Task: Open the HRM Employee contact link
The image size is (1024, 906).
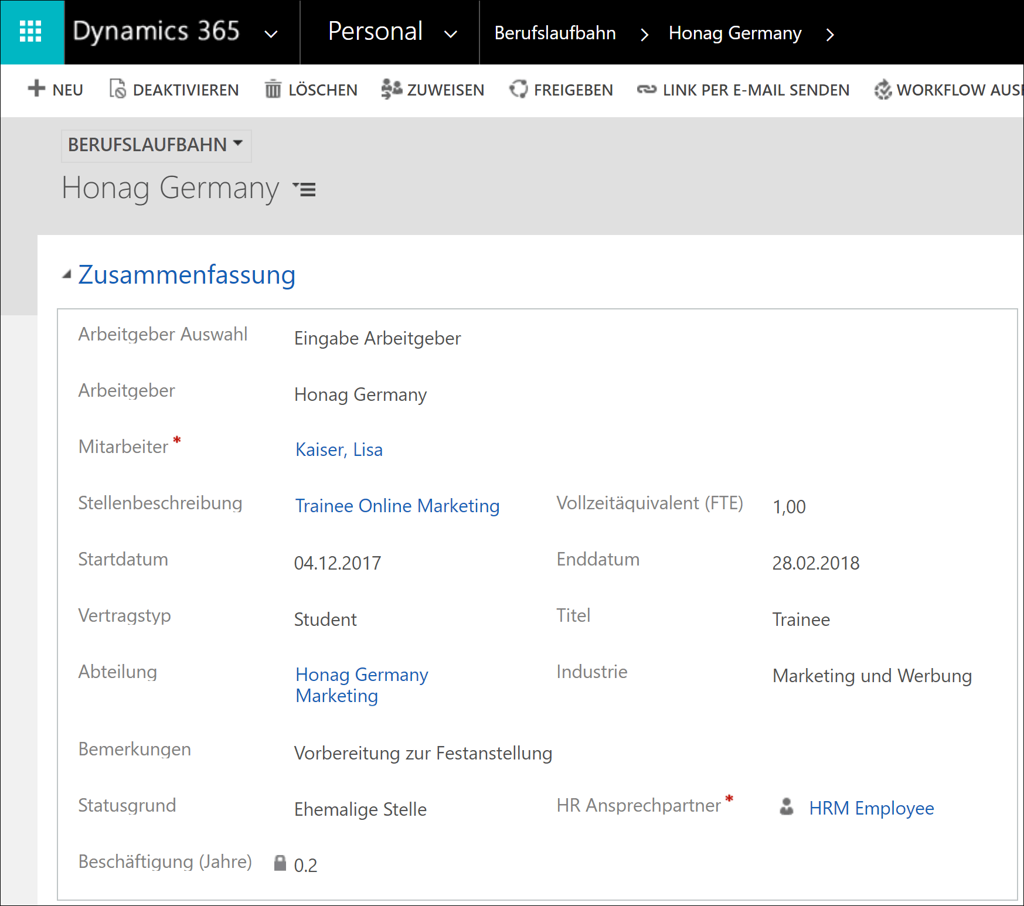Action: coord(872,808)
